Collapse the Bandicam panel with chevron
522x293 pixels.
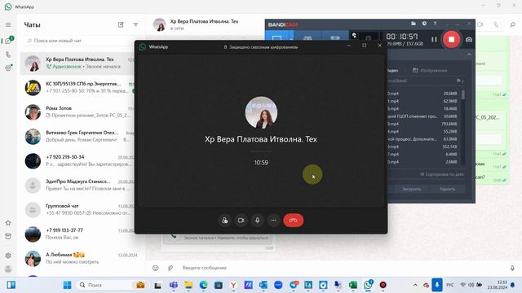point(469,55)
